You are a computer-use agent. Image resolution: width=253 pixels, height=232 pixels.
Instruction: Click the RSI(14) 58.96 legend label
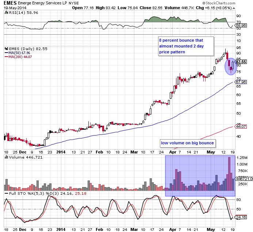pyautogui.click(x=24, y=12)
